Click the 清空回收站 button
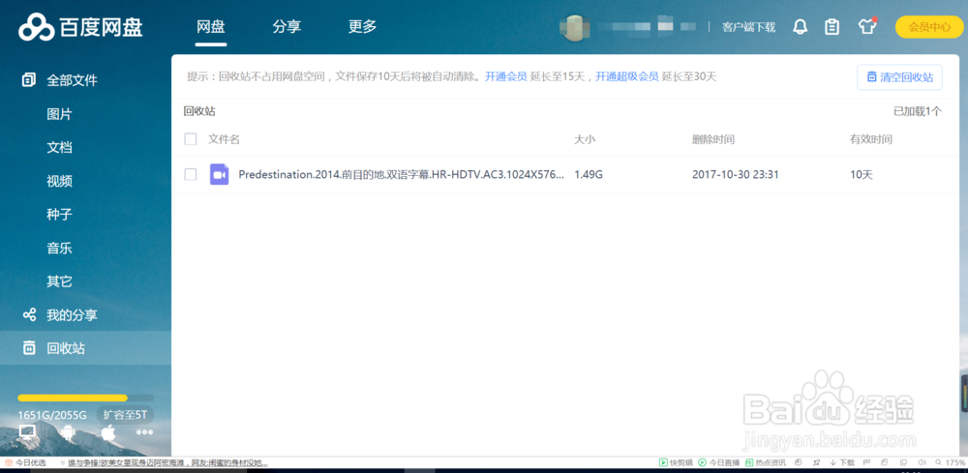This screenshot has height=473, width=968. tap(899, 77)
